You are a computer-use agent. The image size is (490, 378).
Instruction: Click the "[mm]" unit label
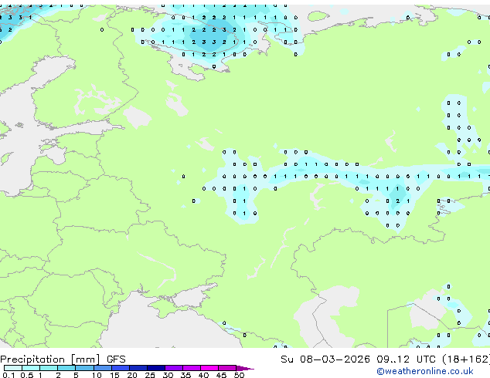85,359
